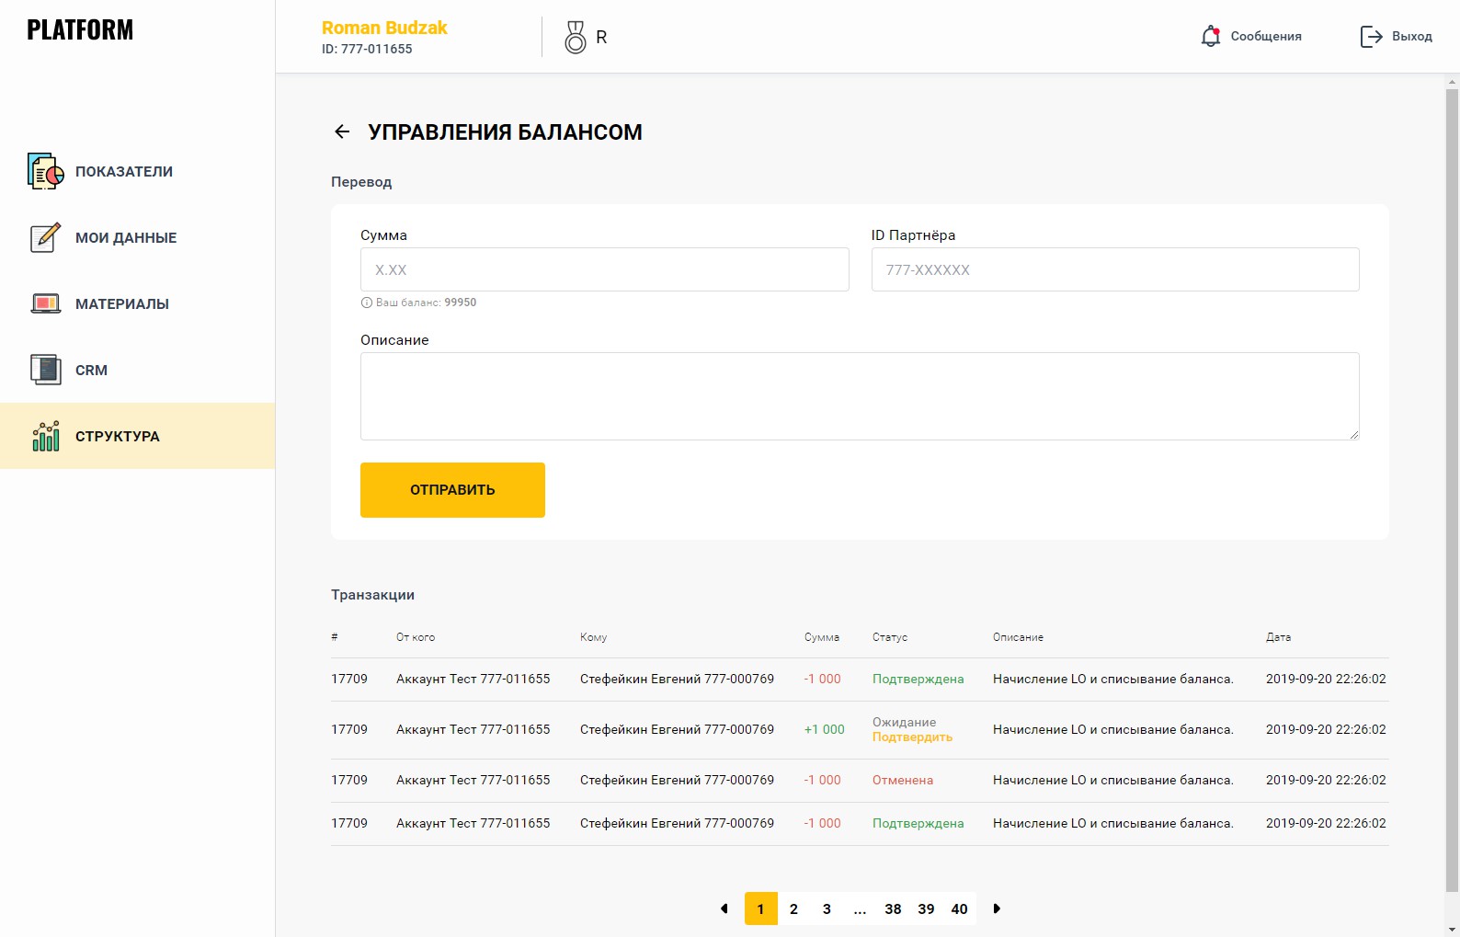Select pagination page 1
The image size is (1460, 937).
[760, 908]
